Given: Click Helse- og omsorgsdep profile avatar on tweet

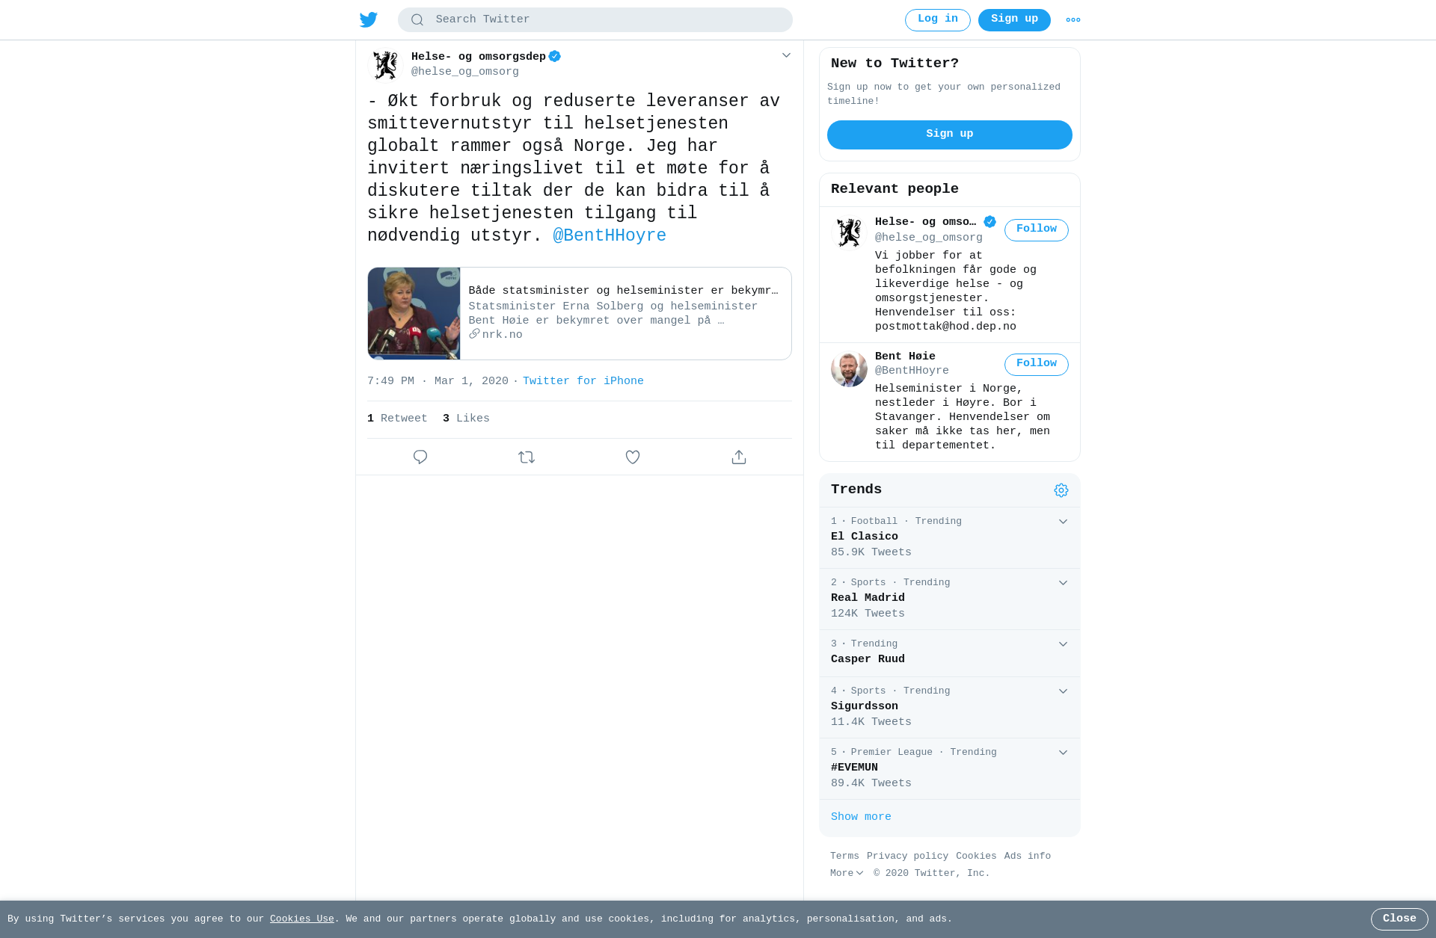Looking at the screenshot, I should pyautogui.click(x=386, y=65).
